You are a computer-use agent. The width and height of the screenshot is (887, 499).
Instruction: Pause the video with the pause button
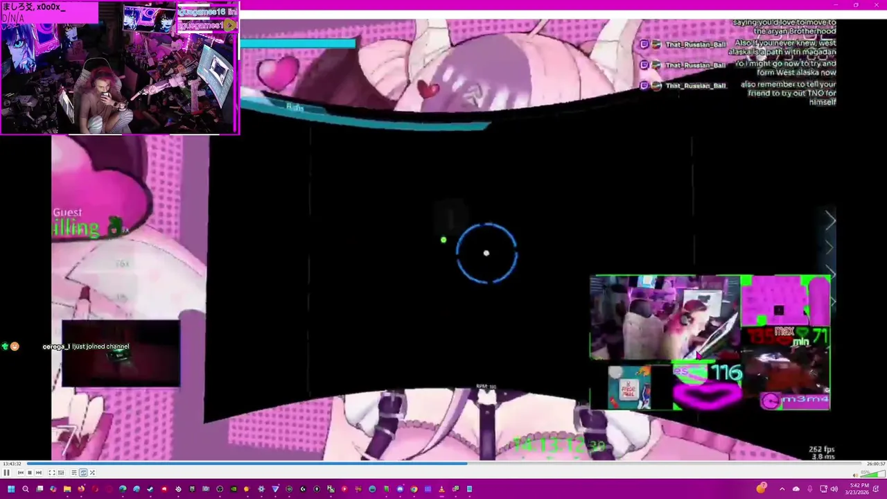point(6,473)
